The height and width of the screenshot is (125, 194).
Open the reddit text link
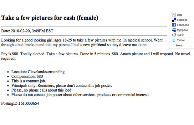(x=180, y=35)
